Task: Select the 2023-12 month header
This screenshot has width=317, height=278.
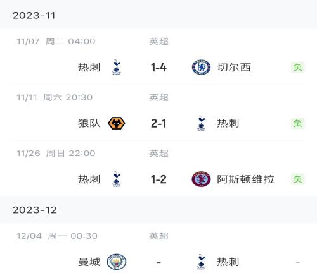Action: point(158,210)
